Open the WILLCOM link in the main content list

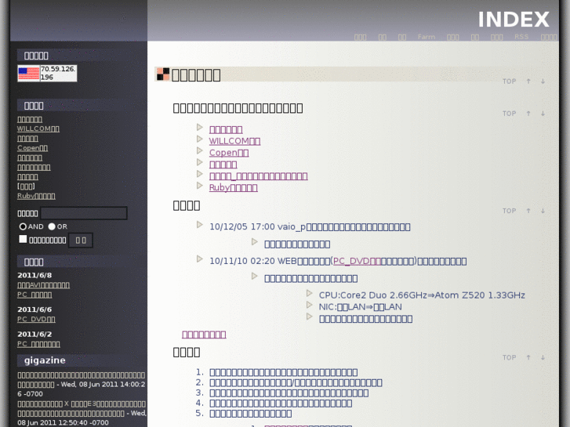[234, 141]
